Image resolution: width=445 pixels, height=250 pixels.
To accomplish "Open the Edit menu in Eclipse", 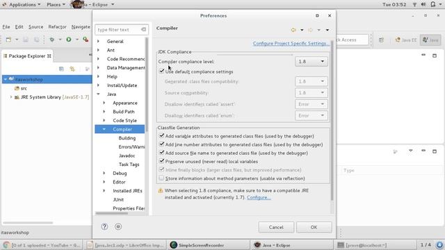I will pos(19,26).
